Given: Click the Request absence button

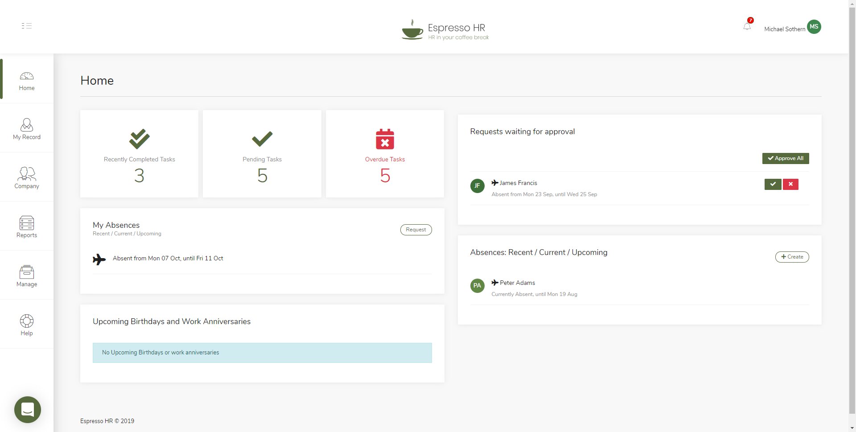Looking at the screenshot, I should coord(416,230).
